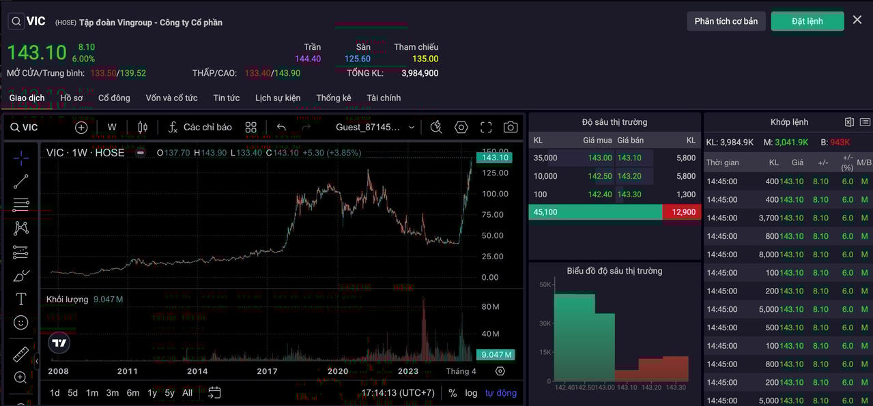The image size is (873, 406).
Task: Click the green buy volume bar 45,100
Action: 595,212
